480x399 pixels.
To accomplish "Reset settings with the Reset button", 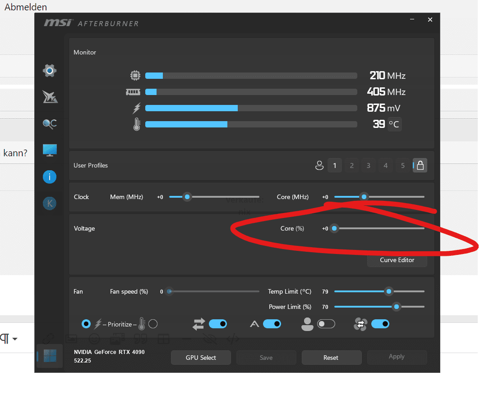I will 331,358.
